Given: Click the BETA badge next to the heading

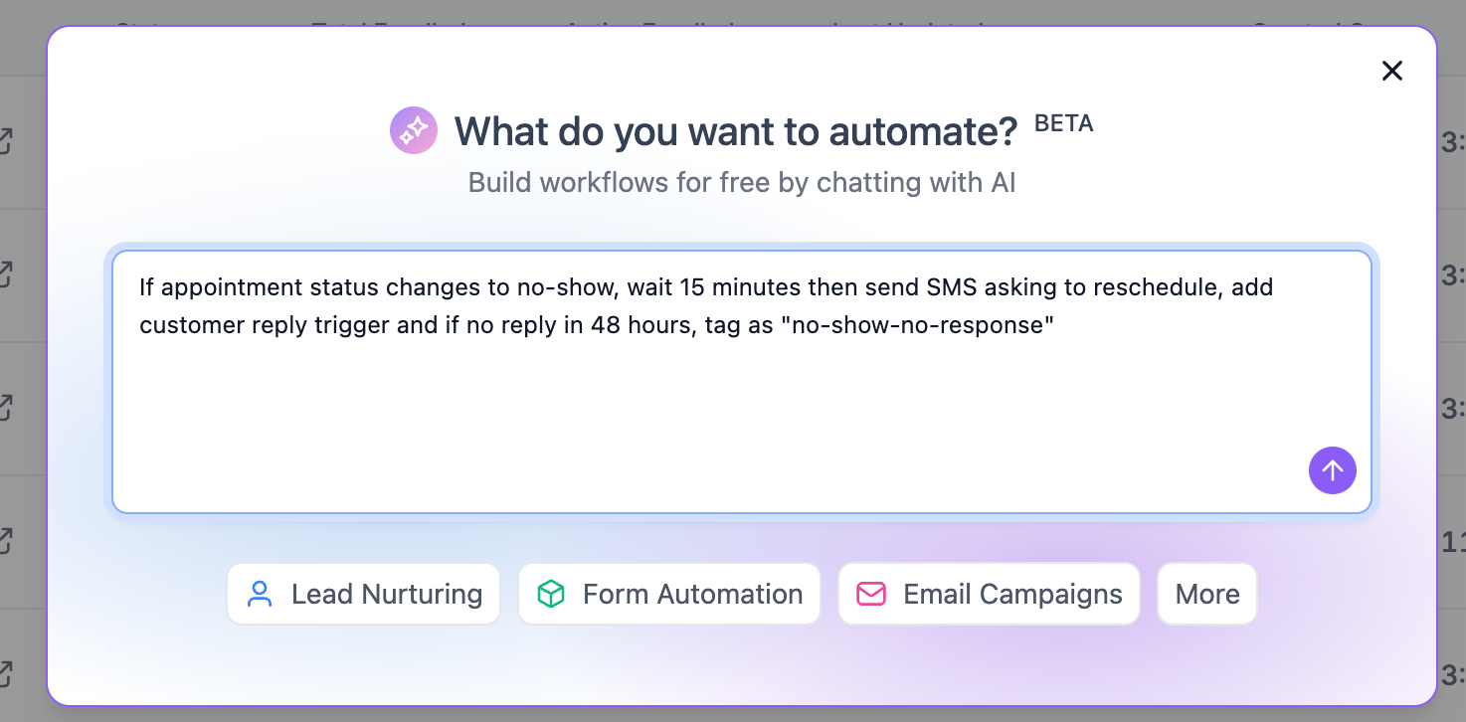Looking at the screenshot, I should point(1063,124).
